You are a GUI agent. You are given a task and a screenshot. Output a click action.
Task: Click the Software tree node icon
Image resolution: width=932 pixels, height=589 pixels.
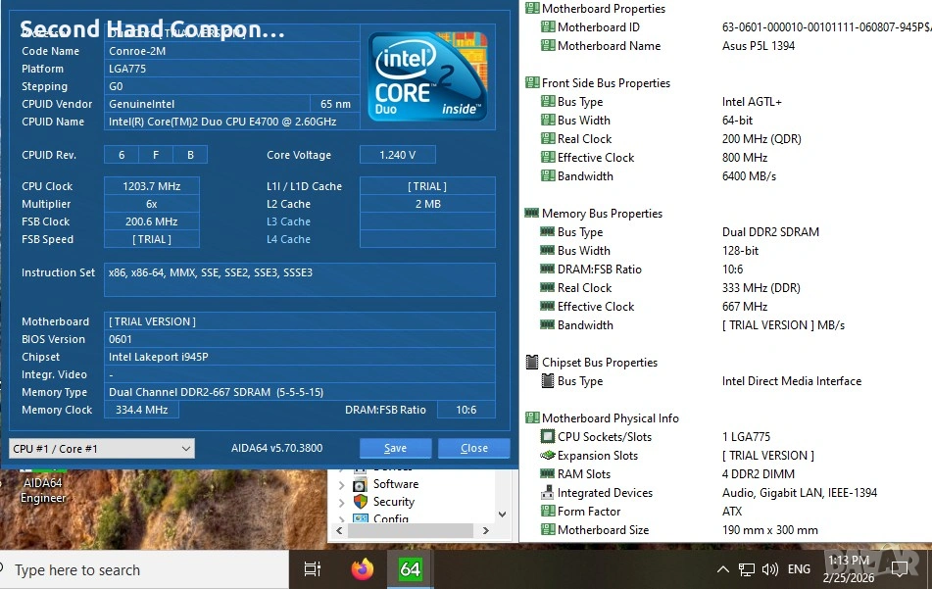(x=360, y=484)
